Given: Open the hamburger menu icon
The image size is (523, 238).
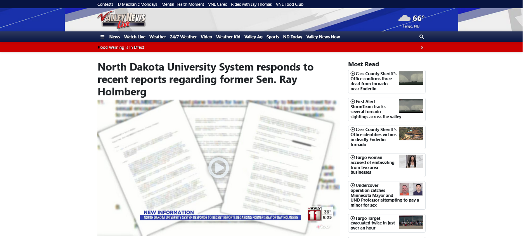Looking at the screenshot, I should (102, 37).
